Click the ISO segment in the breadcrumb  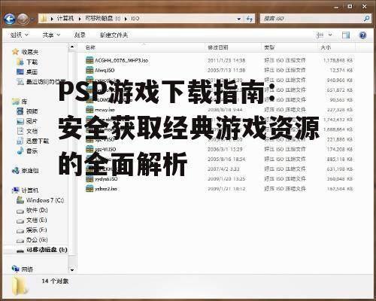click(135, 19)
